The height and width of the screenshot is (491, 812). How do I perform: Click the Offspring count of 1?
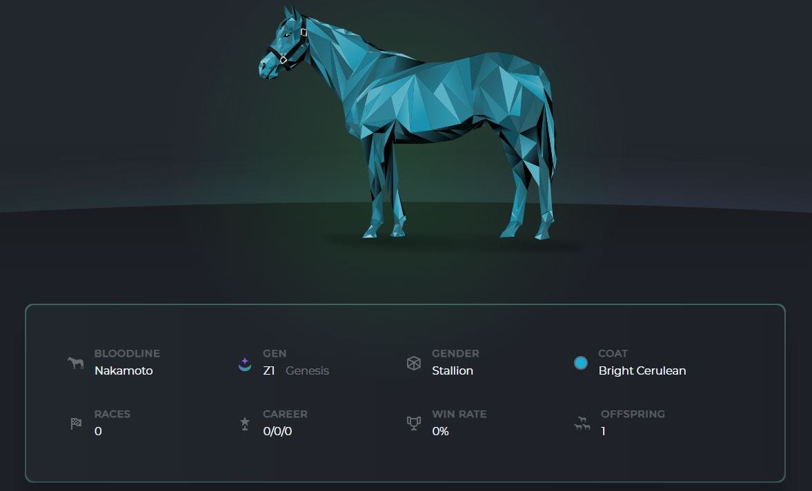603,431
